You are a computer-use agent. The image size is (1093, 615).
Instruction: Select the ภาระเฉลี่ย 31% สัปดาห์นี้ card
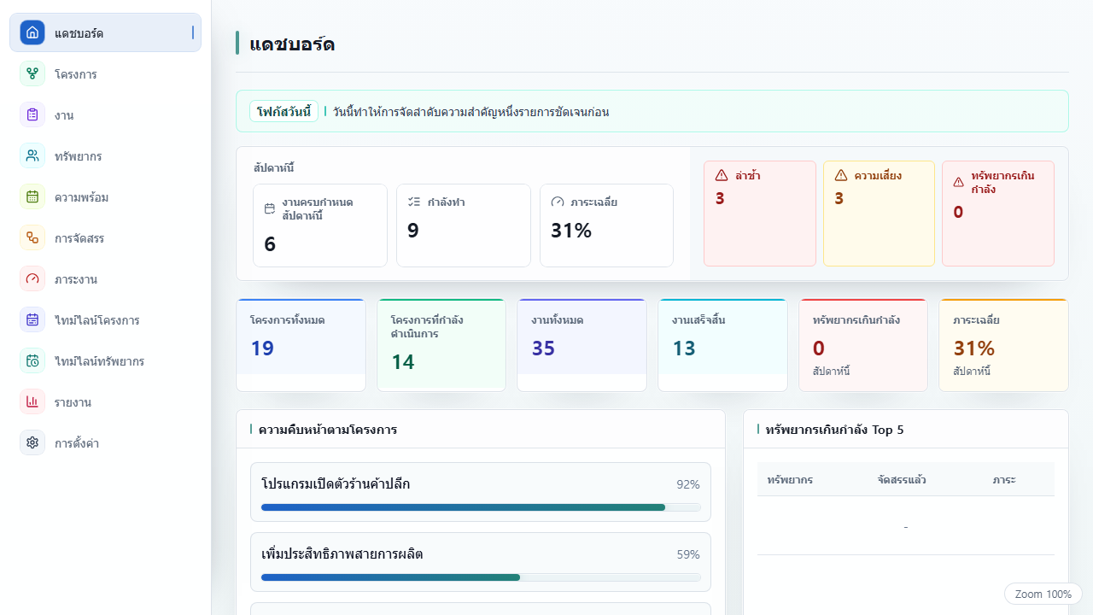tap(1003, 345)
